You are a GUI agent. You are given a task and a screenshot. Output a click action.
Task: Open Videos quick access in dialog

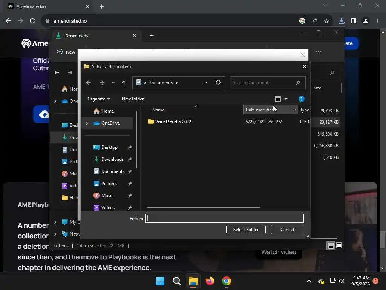click(x=108, y=208)
